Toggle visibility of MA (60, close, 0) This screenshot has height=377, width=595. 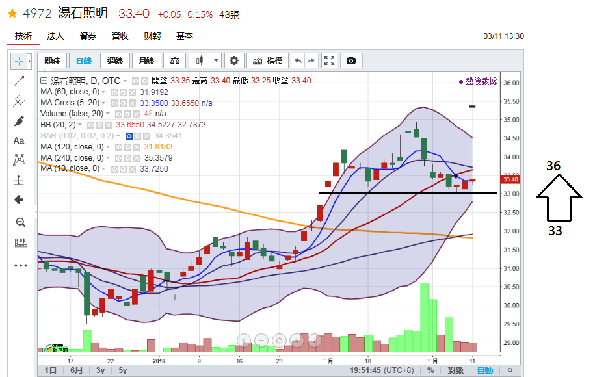114,92
